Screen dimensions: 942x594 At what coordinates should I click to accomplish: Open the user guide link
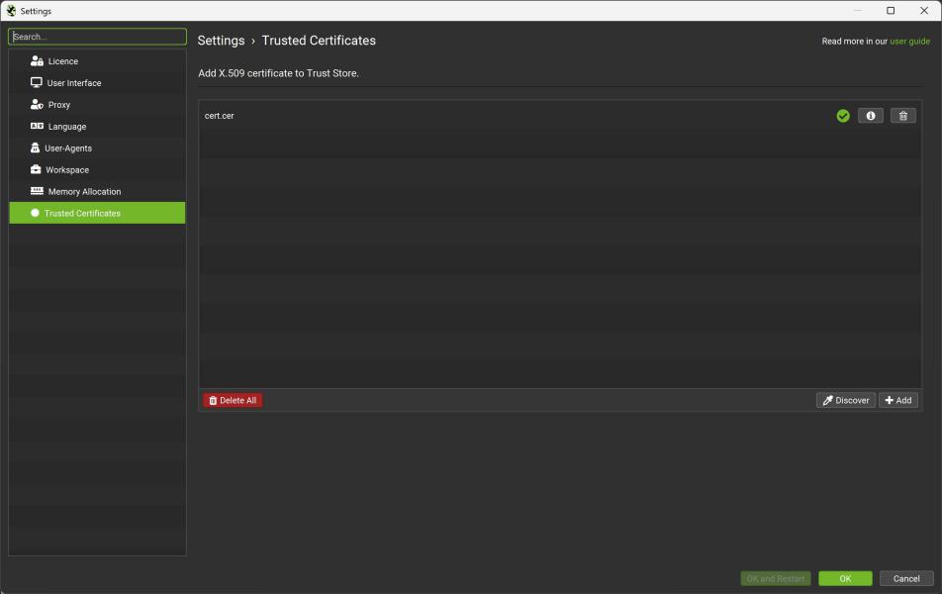(x=909, y=42)
